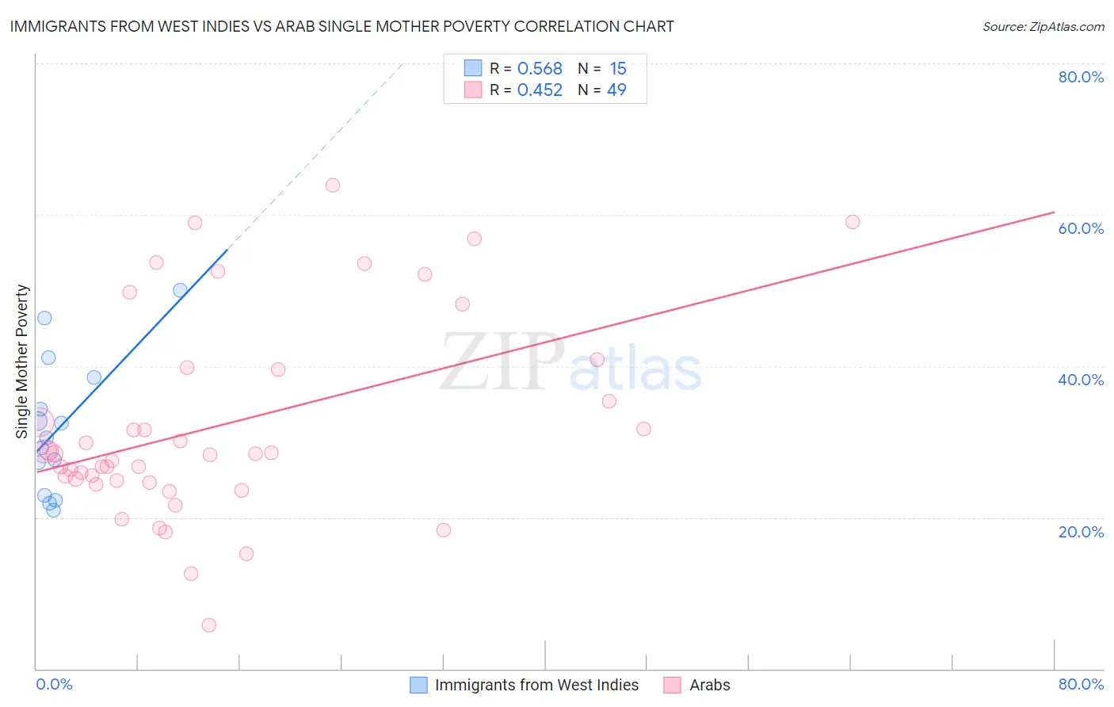Click the N = 49 sample count

pyautogui.click(x=602, y=90)
